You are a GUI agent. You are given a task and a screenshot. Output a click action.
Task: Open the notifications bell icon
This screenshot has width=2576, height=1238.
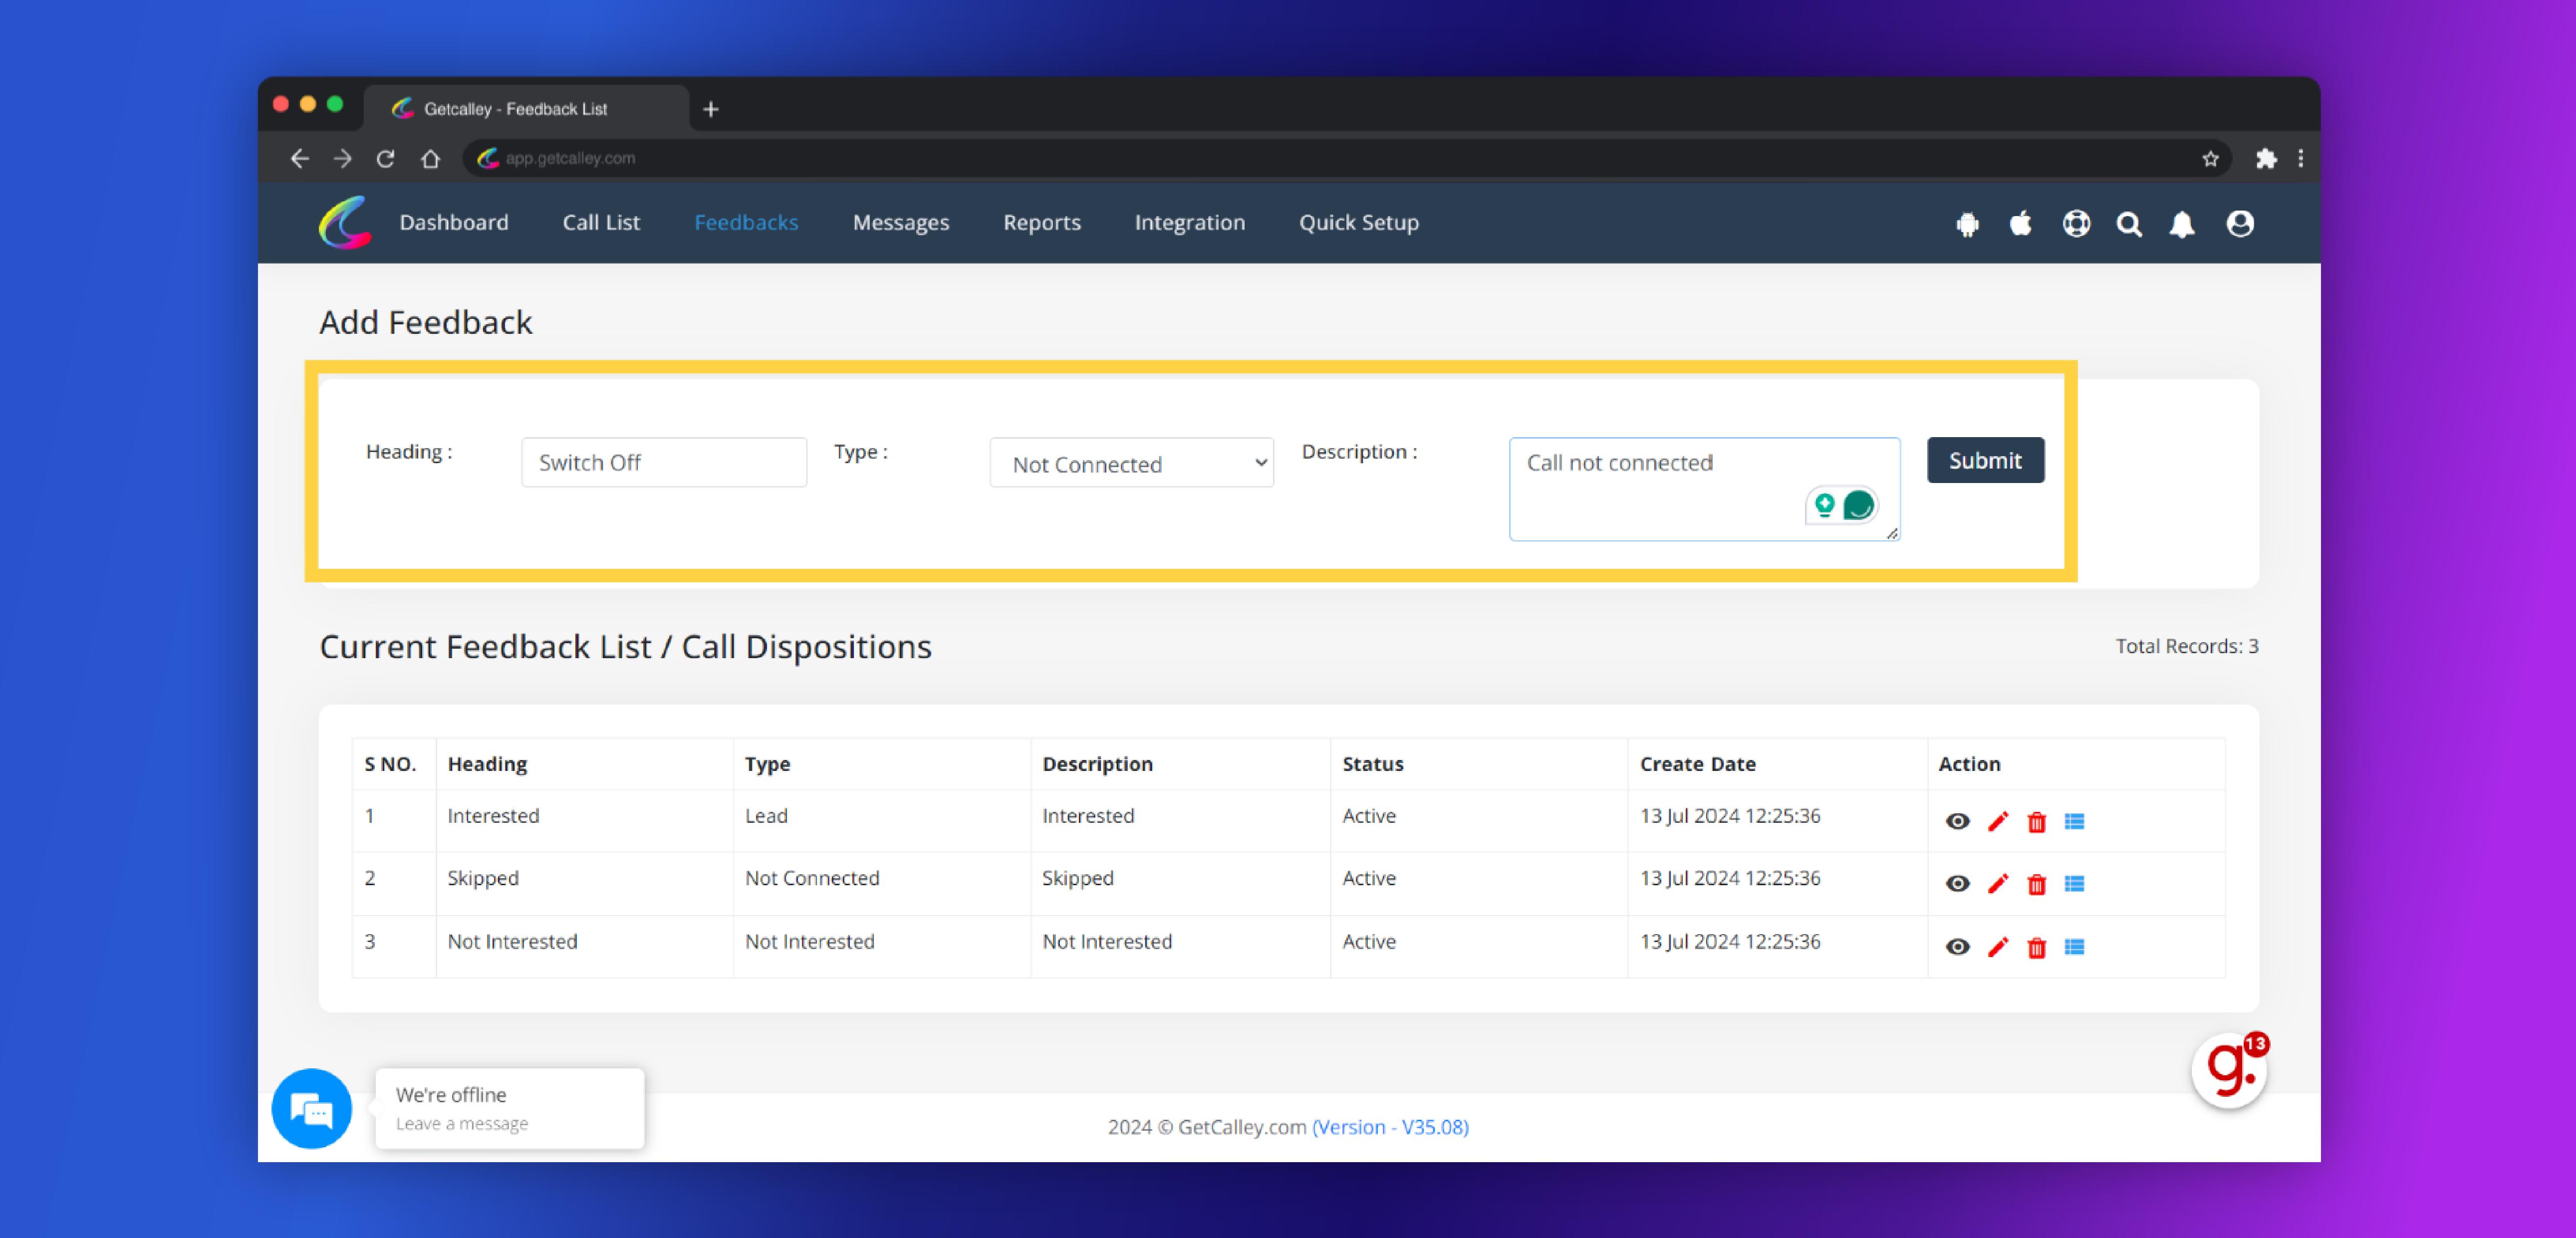click(2182, 224)
